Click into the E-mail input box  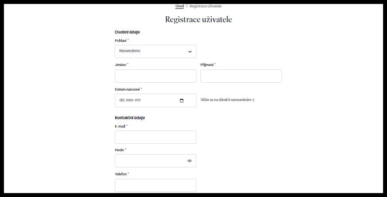tap(155, 137)
